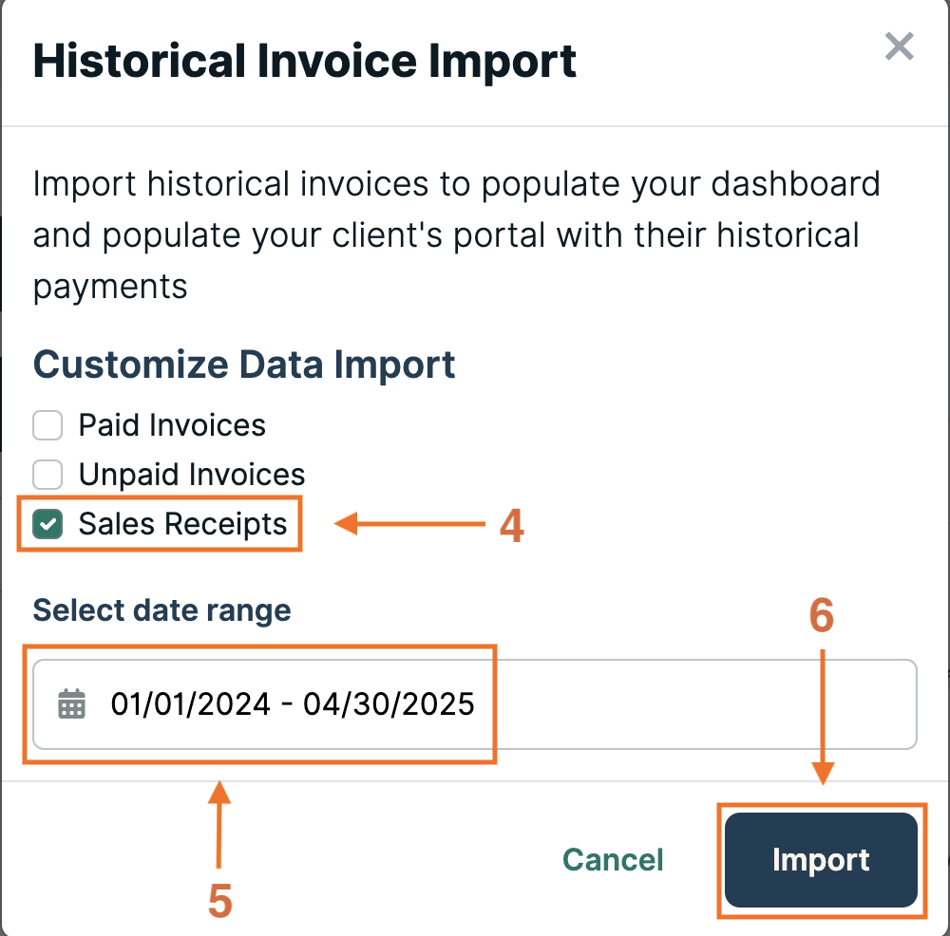Select the calendar icon beside the date range
Image resolution: width=950 pixels, height=936 pixels.
click(69, 704)
